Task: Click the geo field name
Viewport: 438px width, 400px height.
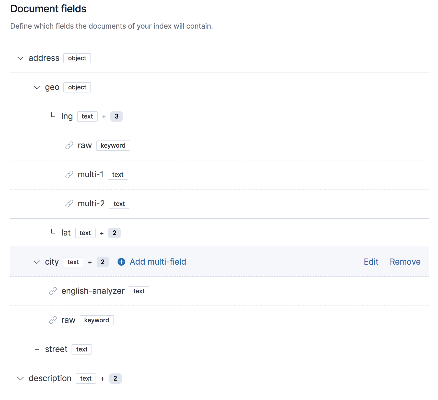Action: click(52, 87)
